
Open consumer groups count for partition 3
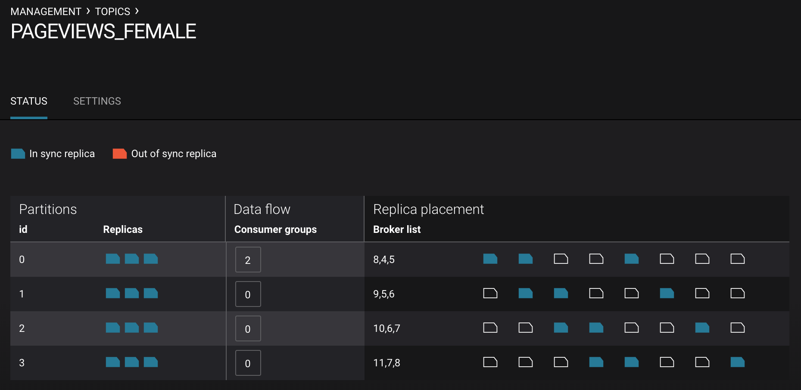click(248, 363)
